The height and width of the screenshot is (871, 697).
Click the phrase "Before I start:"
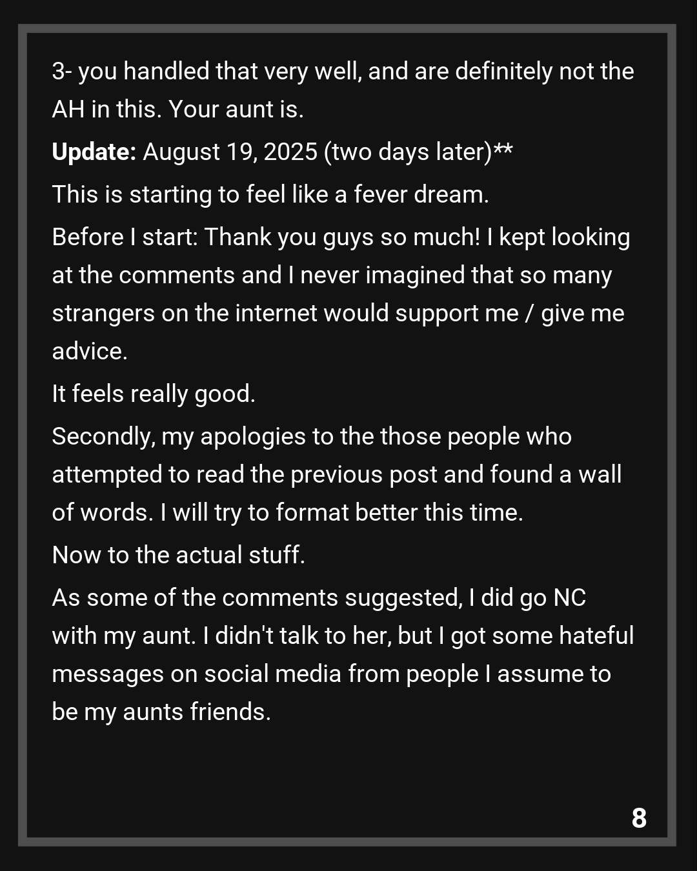pos(125,237)
